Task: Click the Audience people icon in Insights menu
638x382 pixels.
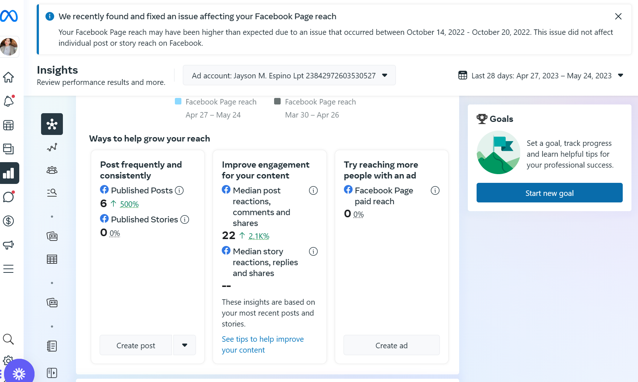Action: coord(52,170)
